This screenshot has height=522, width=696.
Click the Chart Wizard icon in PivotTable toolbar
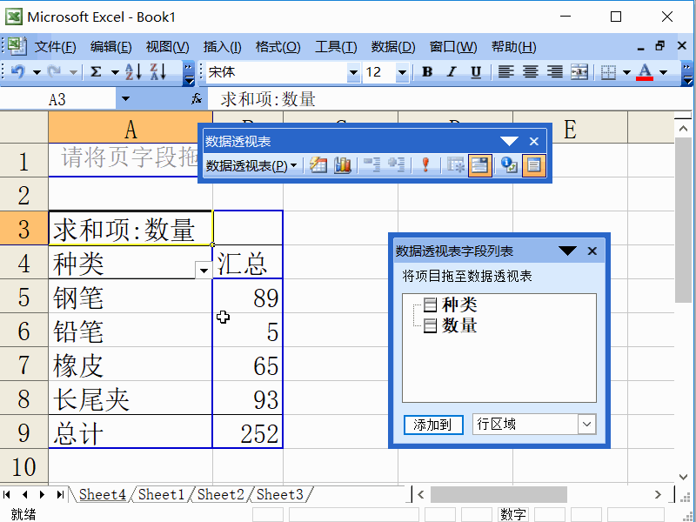click(x=342, y=165)
